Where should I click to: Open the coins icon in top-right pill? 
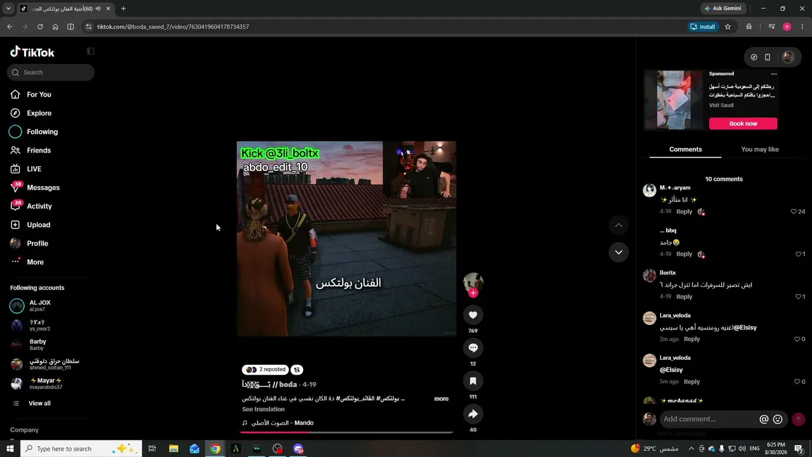point(754,57)
